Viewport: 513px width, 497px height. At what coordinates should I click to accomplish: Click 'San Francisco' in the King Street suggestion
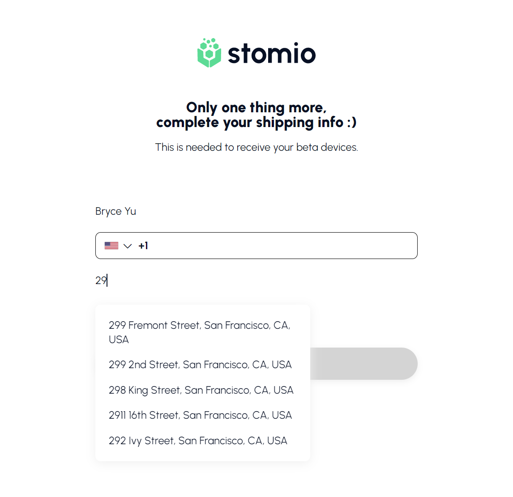coord(218,390)
